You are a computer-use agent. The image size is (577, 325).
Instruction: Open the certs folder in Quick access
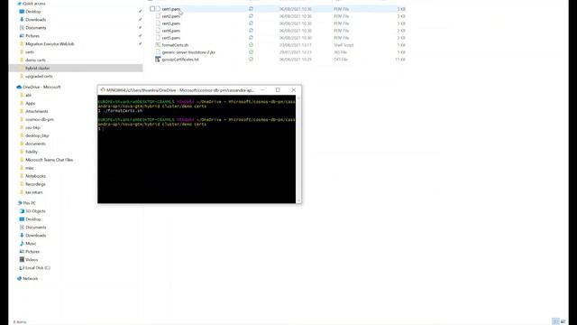pos(30,52)
